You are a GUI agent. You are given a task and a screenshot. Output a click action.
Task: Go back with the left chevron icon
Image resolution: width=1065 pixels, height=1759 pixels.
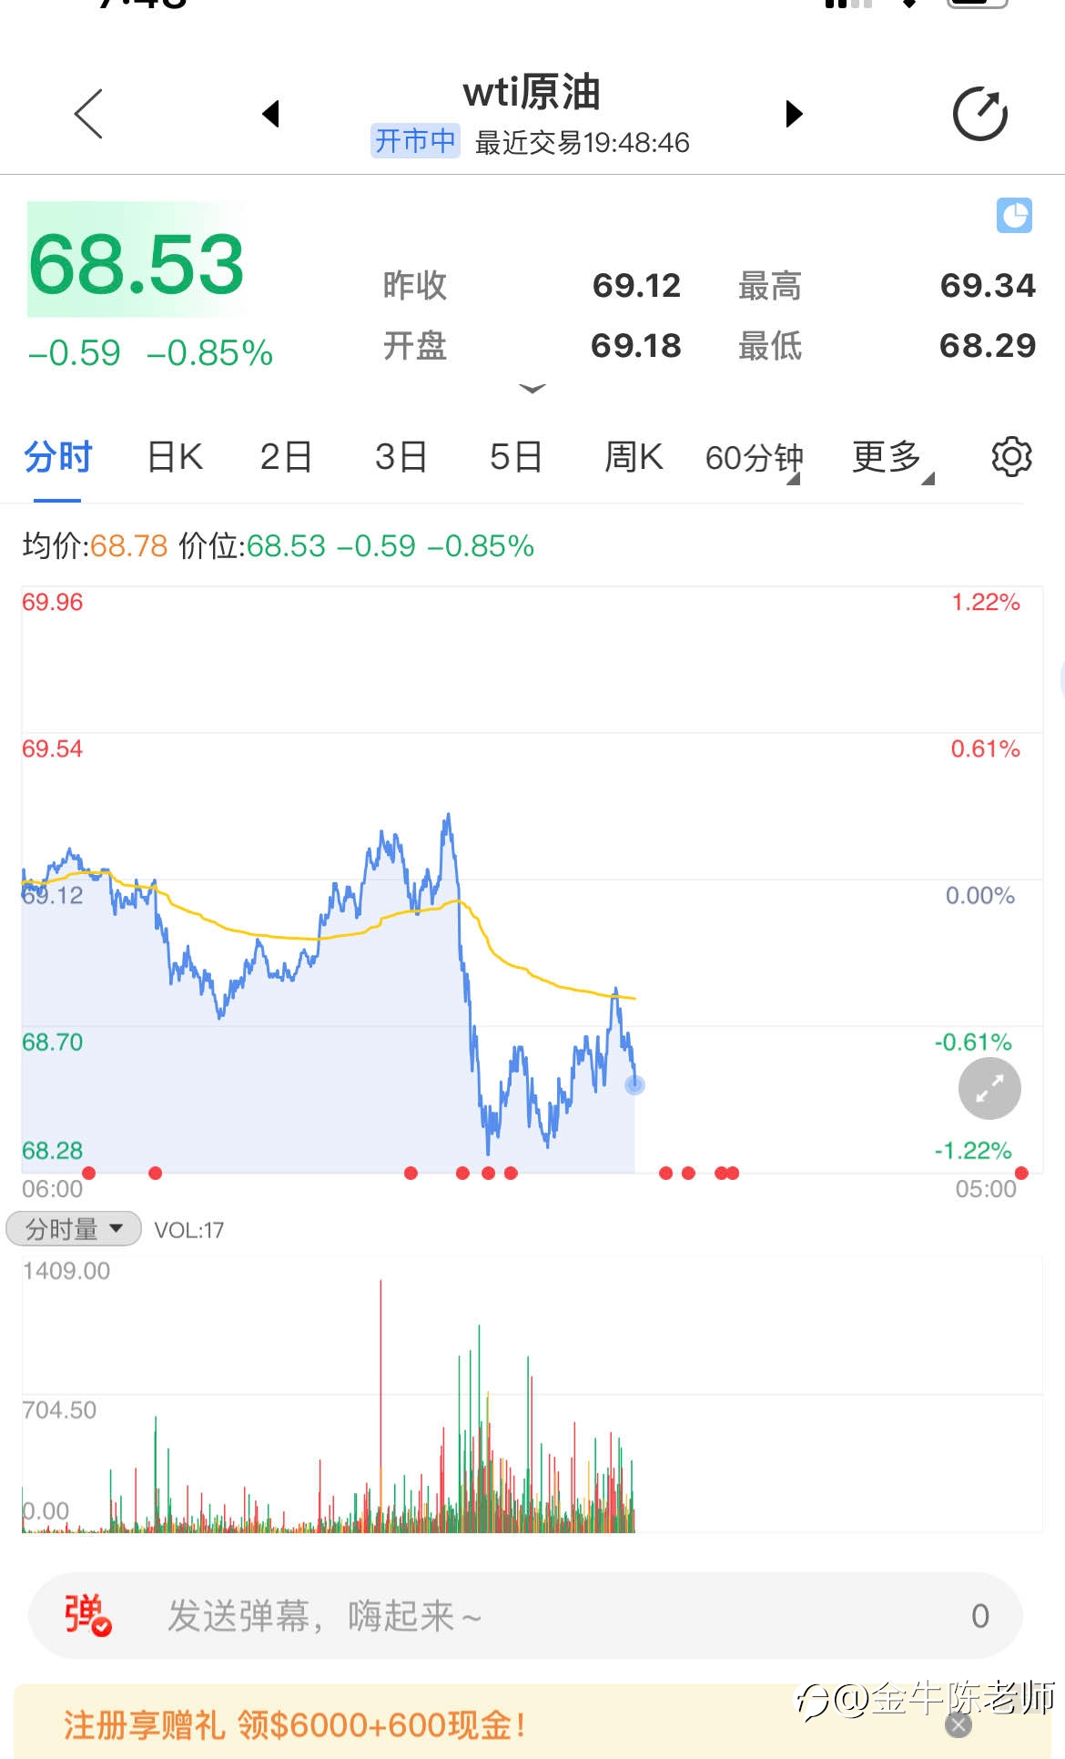88,114
